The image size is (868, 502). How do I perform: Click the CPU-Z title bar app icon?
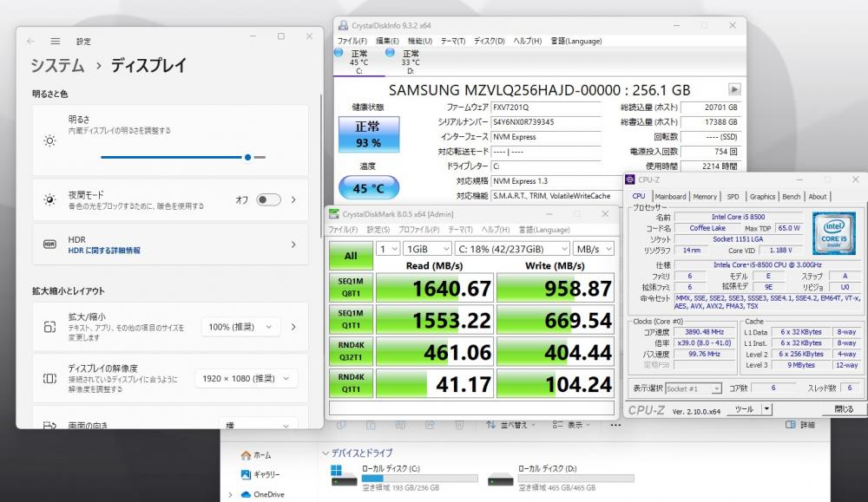[x=630, y=179]
